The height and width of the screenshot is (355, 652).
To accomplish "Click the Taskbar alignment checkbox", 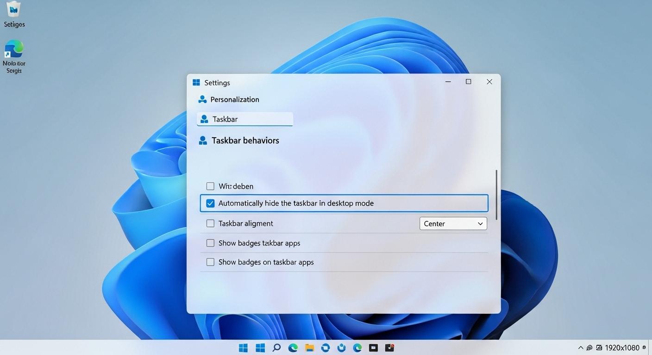I will pyautogui.click(x=210, y=223).
